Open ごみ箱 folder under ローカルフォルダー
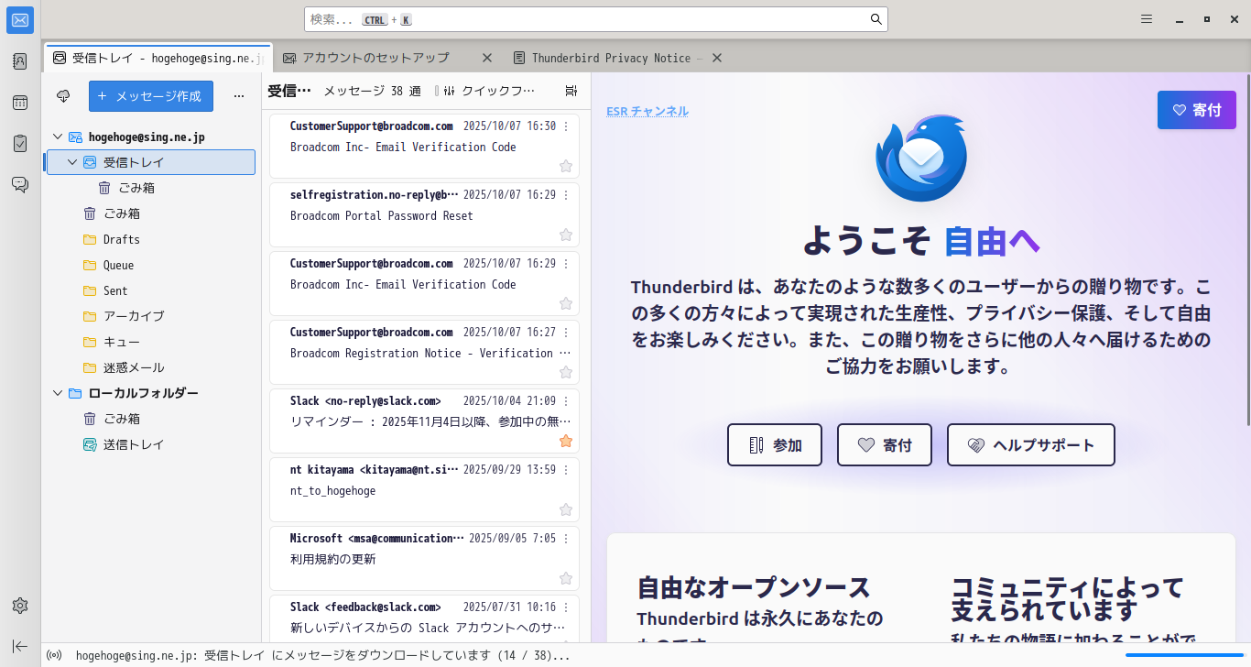This screenshot has width=1251, height=667. point(149,419)
